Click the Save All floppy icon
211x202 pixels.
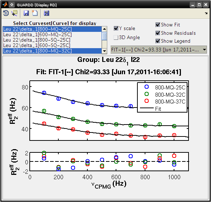(46, 13)
